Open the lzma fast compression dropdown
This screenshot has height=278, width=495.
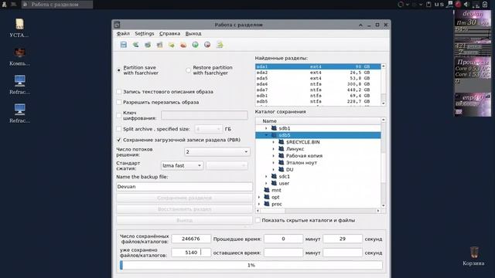pos(182,165)
